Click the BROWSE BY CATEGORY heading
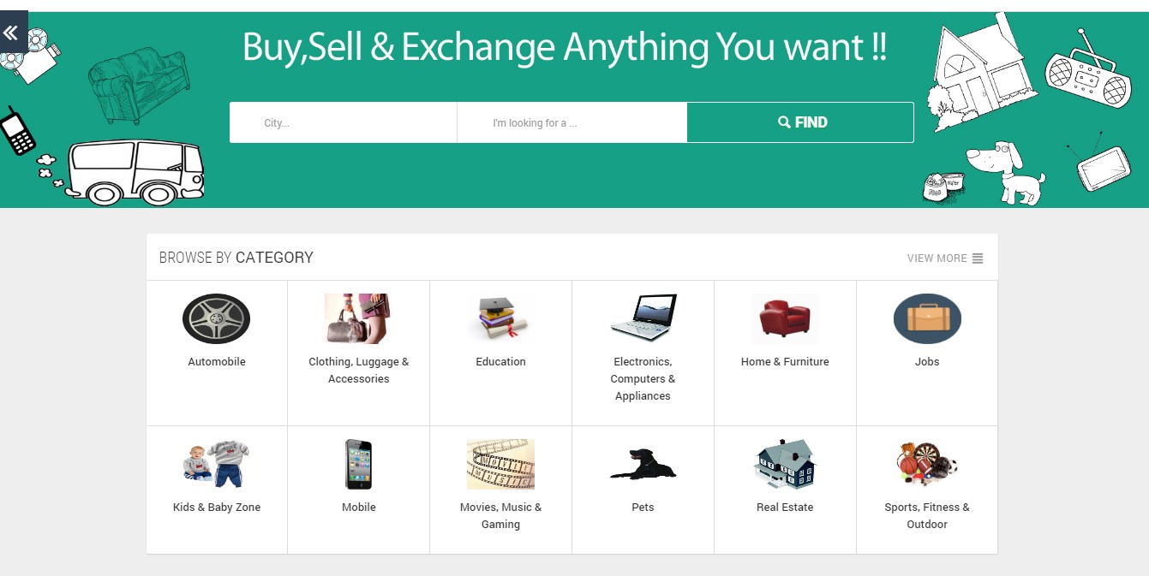 click(236, 257)
